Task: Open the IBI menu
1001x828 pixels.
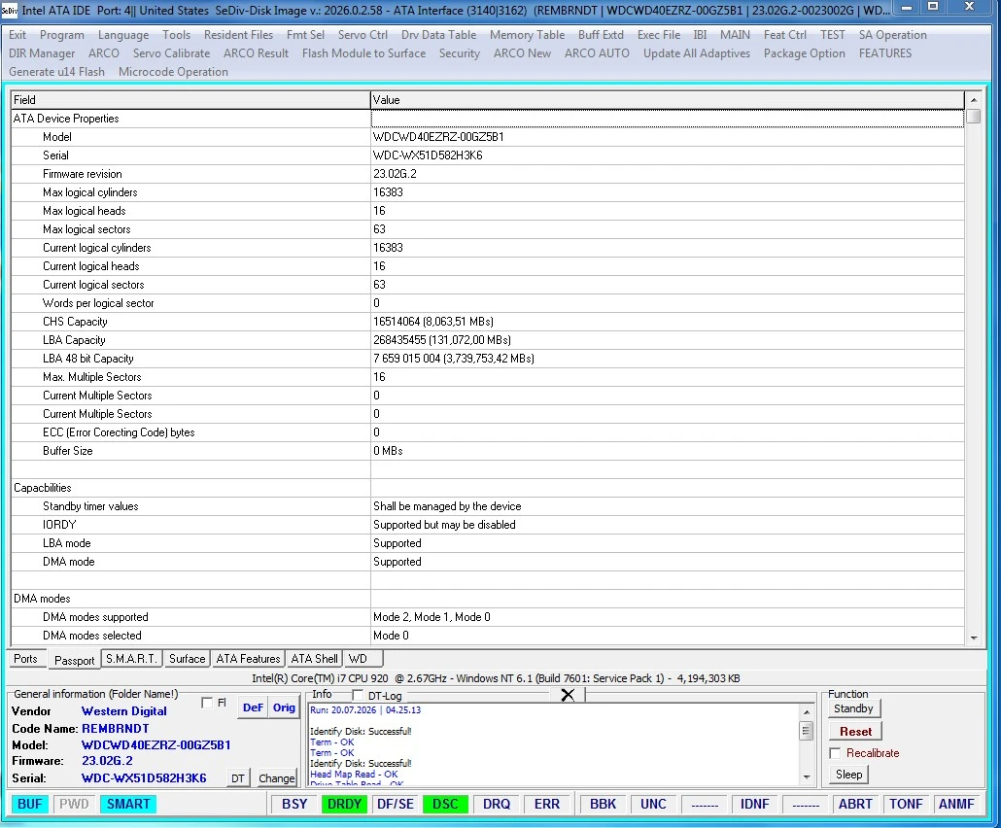Action: [x=701, y=35]
